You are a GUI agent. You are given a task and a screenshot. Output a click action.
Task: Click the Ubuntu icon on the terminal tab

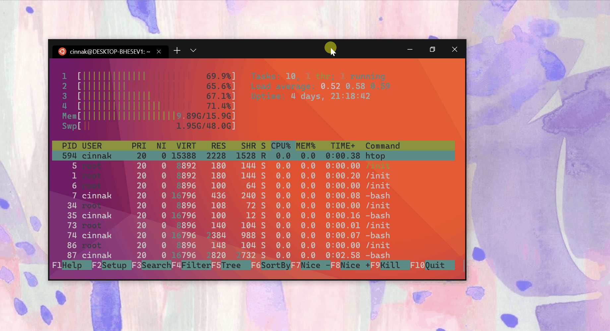(x=62, y=51)
